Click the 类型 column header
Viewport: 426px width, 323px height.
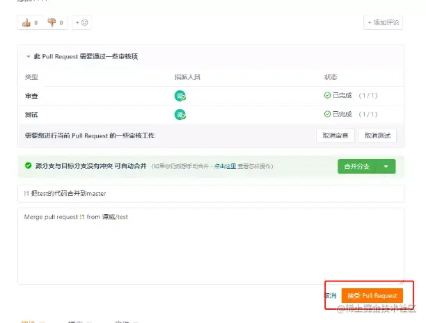[x=31, y=77]
